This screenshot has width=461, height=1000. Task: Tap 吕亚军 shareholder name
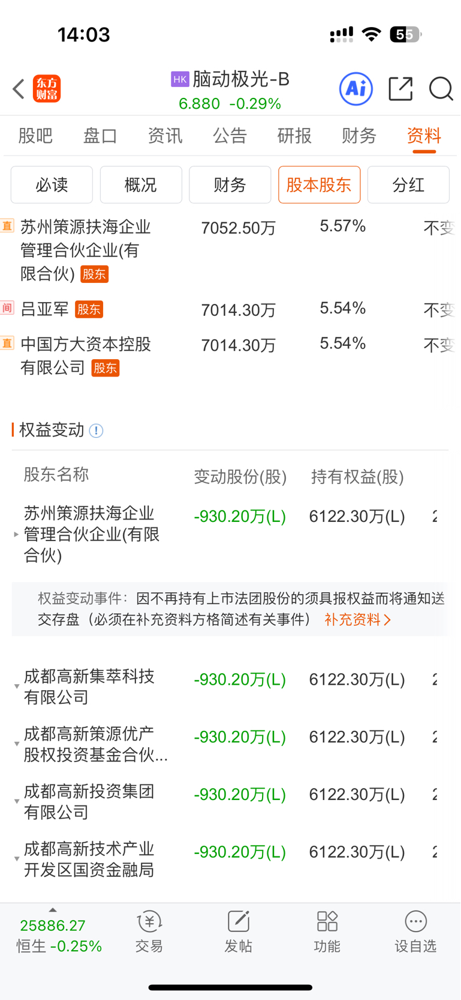pos(44,309)
